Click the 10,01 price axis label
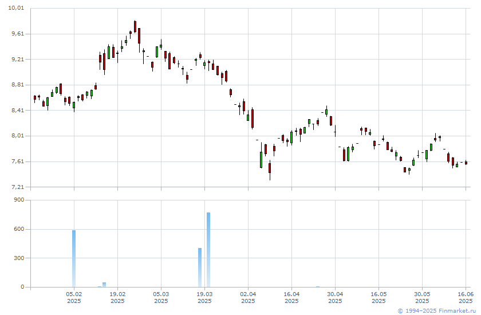 coord(16,8)
